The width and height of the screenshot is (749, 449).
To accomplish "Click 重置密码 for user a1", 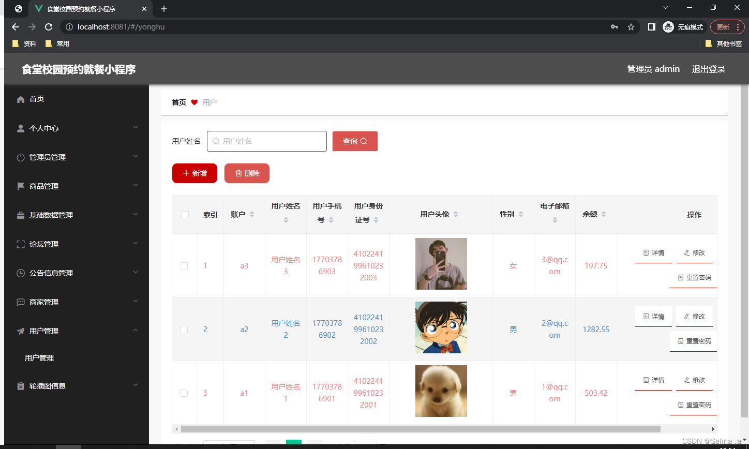I will point(694,405).
